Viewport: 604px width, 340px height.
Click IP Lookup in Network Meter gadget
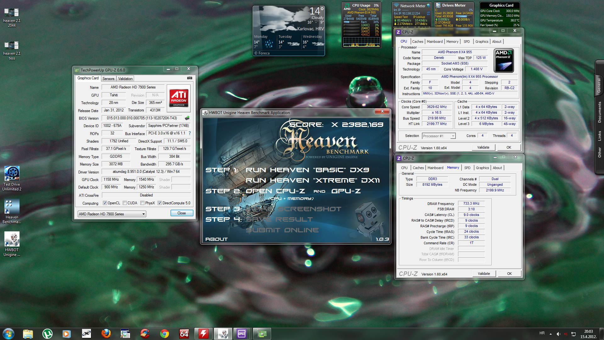tap(419, 17)
